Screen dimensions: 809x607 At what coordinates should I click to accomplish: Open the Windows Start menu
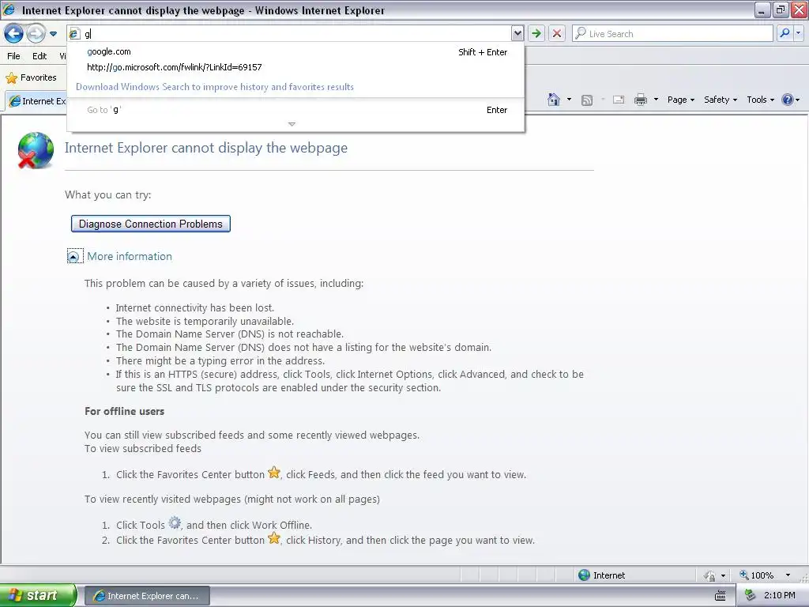(x=38, y=596)
